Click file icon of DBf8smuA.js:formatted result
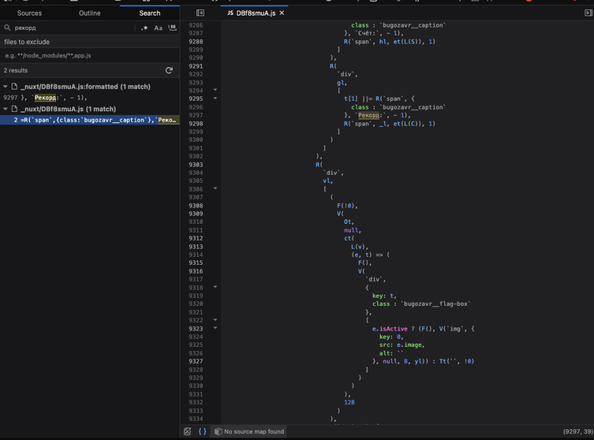Screen dimensions: 594x440 tap(14, 86)
